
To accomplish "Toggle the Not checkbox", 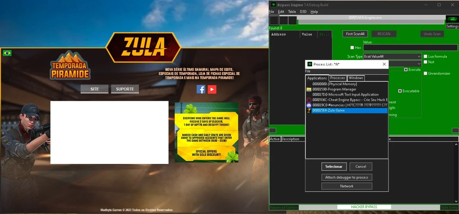I will coord(426,62).
